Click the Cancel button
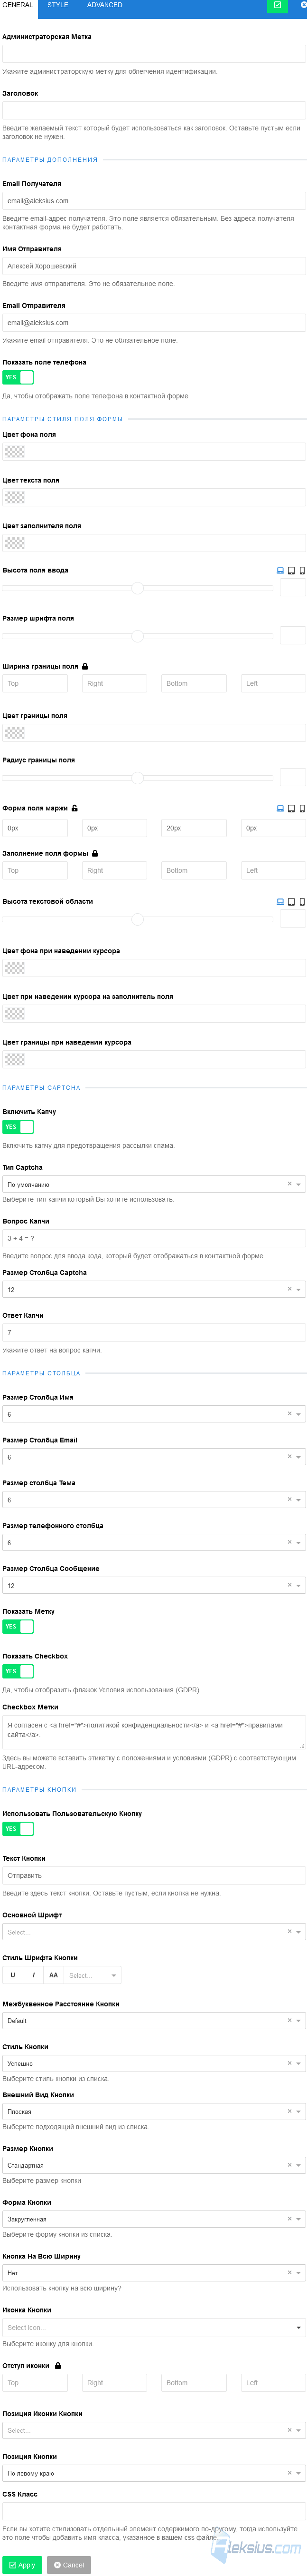 (69, 2557)
